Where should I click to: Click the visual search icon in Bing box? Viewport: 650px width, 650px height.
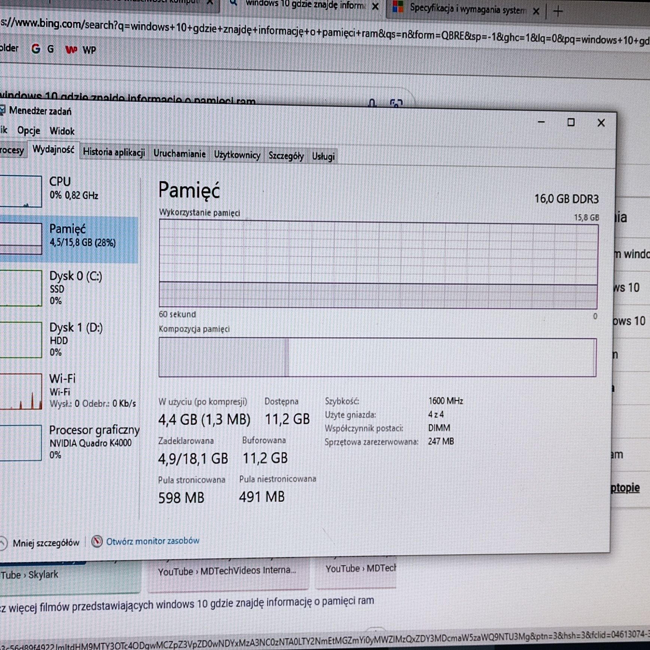[396, 103]
